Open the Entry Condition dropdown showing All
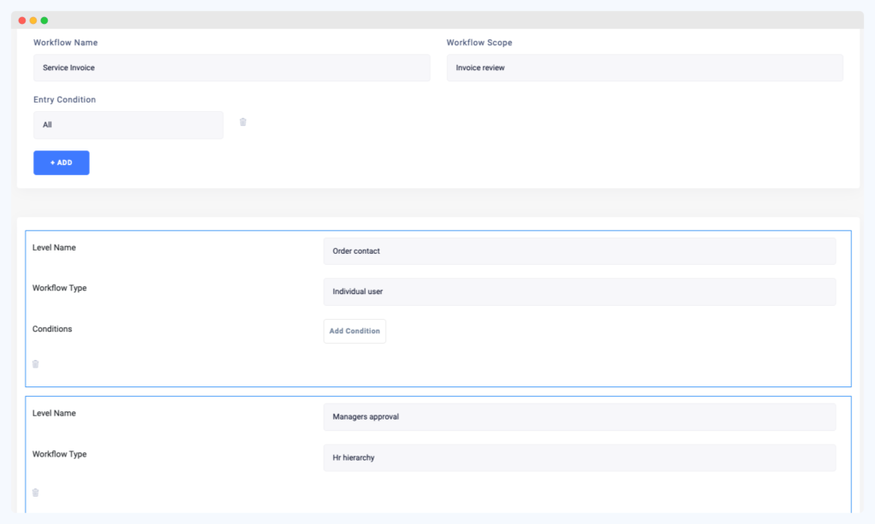Viewport: 875px width, 524px height. [128, 125]
